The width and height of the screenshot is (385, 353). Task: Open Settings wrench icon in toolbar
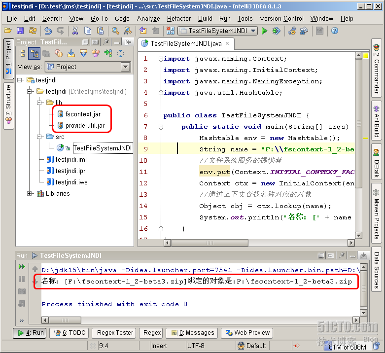point(292,31)
